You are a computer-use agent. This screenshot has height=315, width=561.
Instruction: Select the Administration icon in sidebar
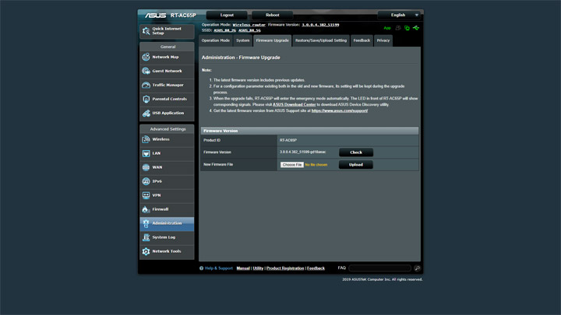146,223
